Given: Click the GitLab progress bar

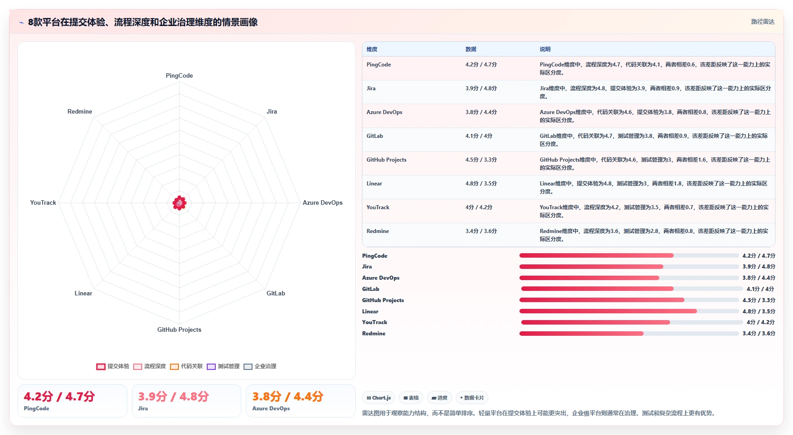Looking at the screenshot, I should pos(632,289).
